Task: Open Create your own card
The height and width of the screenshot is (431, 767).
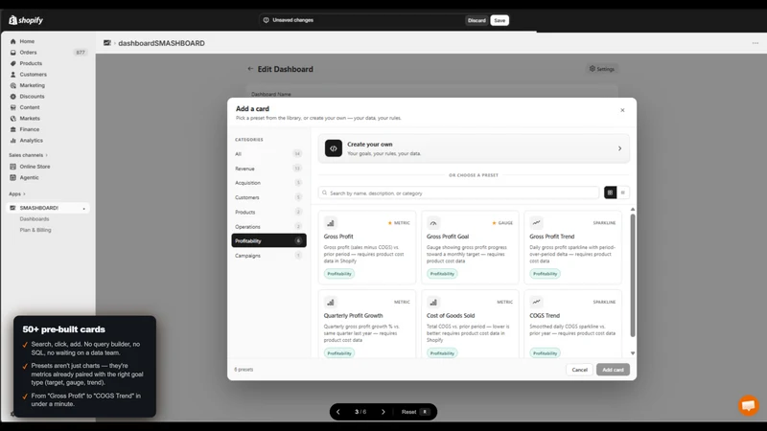Action: pos(474,148)
